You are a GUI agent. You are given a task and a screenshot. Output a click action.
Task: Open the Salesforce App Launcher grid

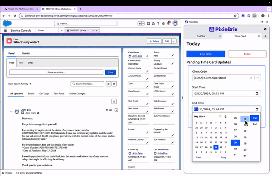(x=5, y=30)
